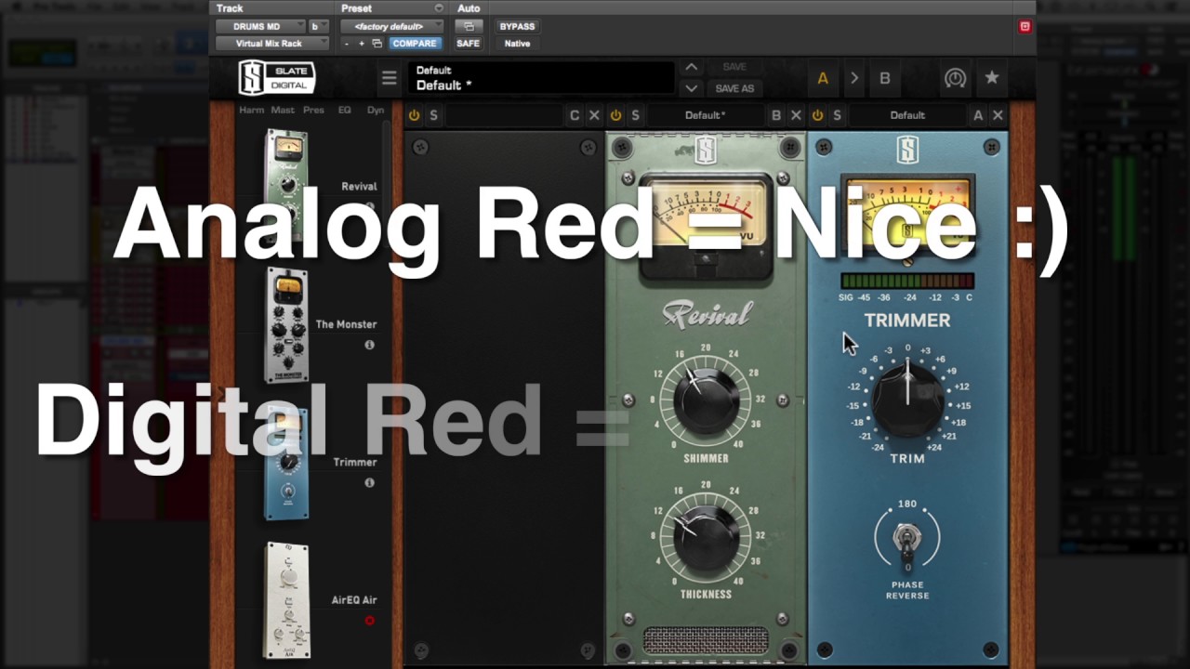Click the Default preset name display
The width and height of the screenshot is (1190, 669).
[x=541, y=78]
